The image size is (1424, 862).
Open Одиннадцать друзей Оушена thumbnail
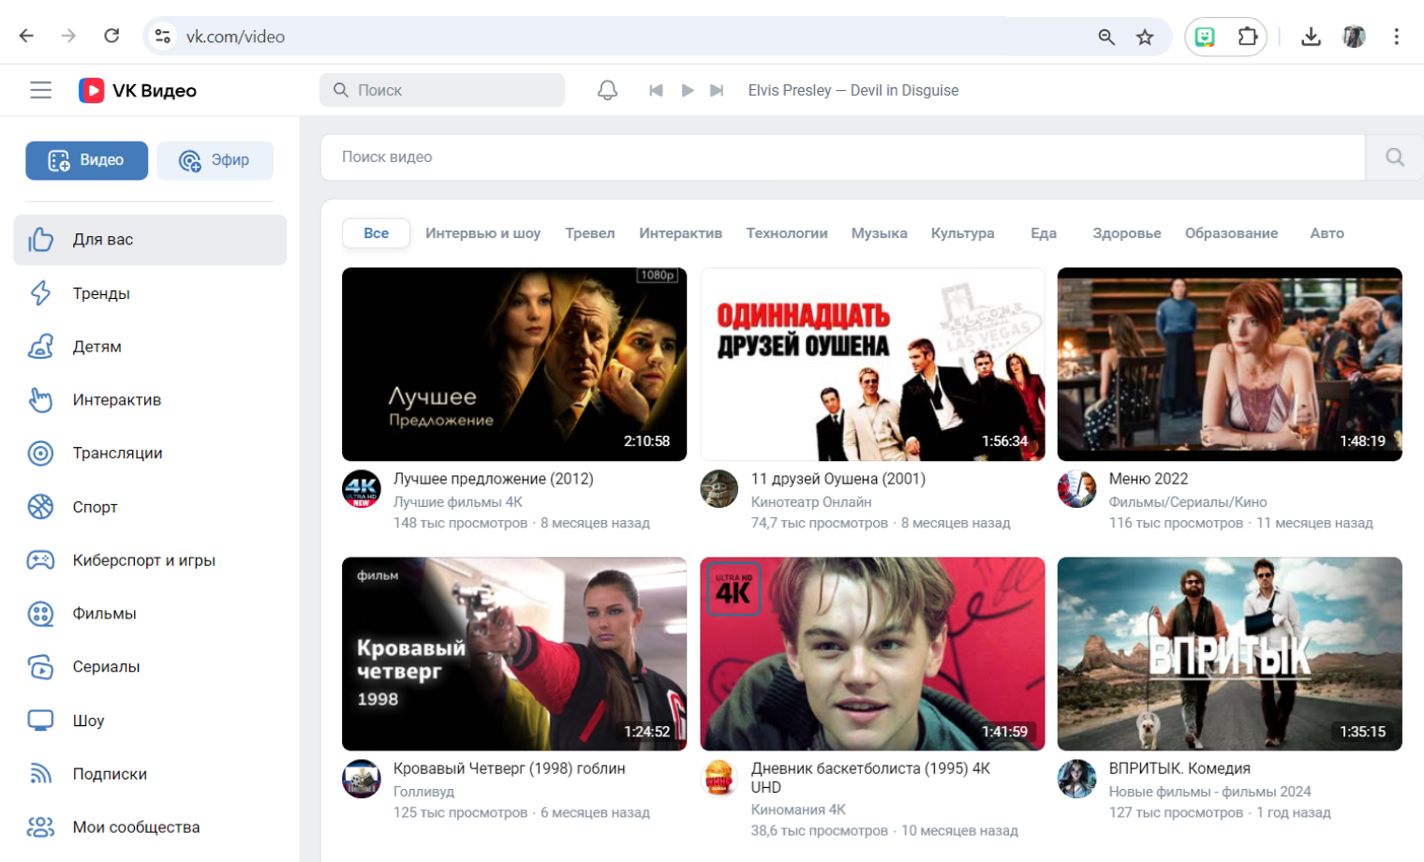(x=872, y=364)
